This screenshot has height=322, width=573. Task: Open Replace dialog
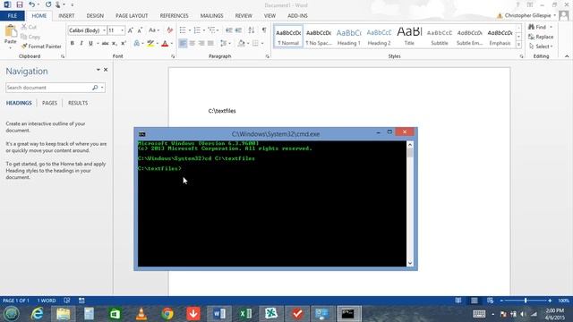(541, 37)
